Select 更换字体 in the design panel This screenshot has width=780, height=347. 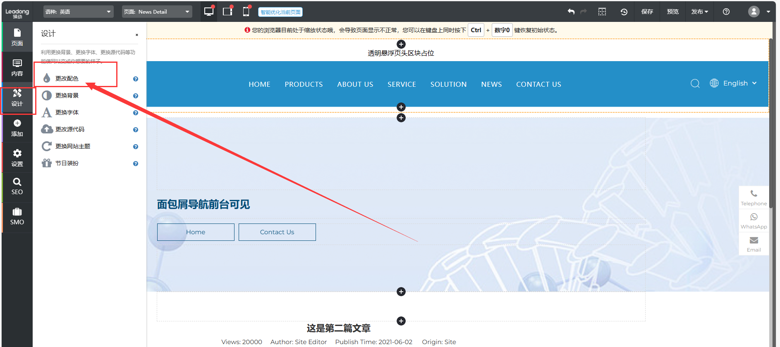[x=67, y=112]
